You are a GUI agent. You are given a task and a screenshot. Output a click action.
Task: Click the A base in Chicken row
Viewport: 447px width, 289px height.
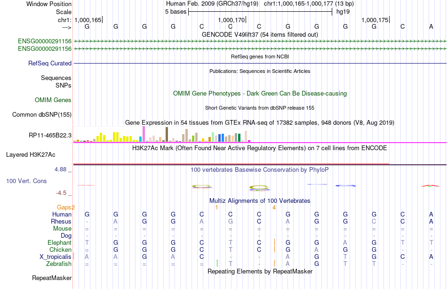(317, 249)
